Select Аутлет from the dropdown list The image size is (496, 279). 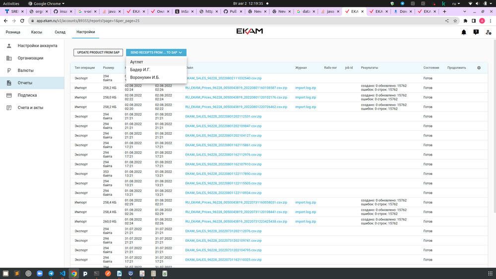click(137, 62)
